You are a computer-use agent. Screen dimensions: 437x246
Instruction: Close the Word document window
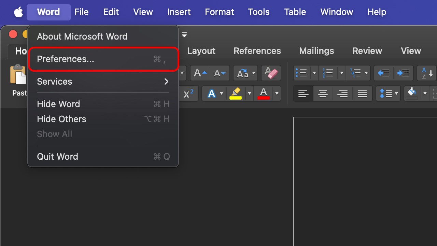tap(13, 34)
